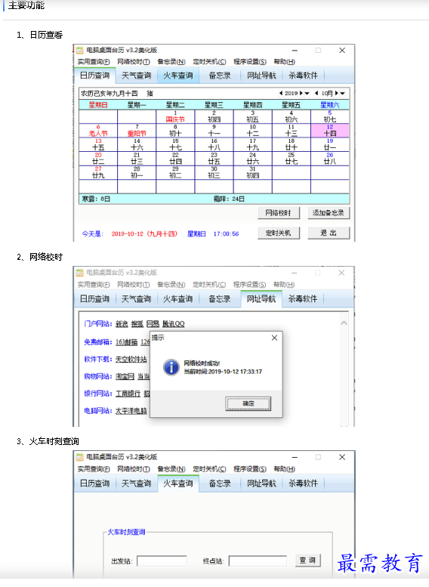Open the 新浪 portal link

[122, 324]
